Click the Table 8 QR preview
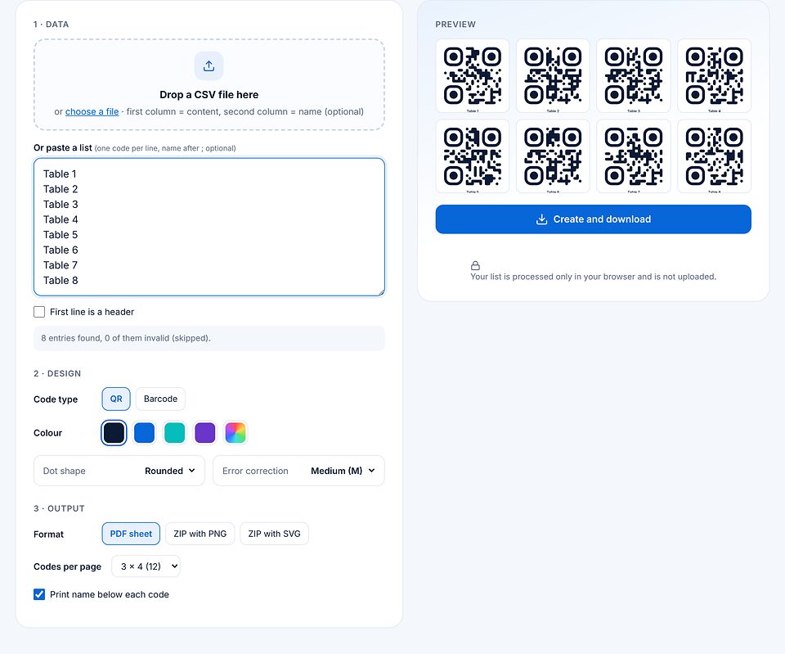This screenshot has height=654, width=785. click(x=714, y=156)
